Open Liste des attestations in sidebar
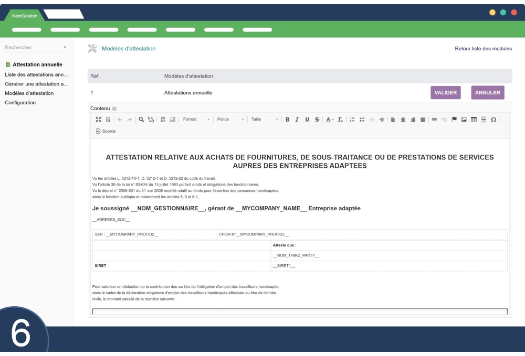This screenshot has height=356, width=525. point(36,74)
